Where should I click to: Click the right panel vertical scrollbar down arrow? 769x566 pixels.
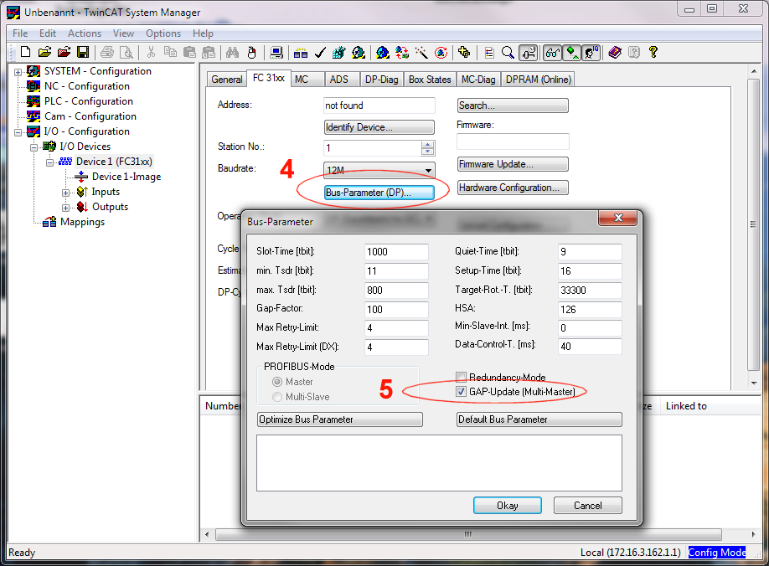coord(754,383)
